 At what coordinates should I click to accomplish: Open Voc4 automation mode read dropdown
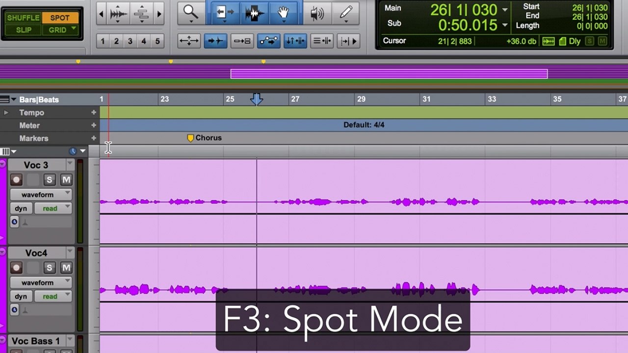pos(53,296)
